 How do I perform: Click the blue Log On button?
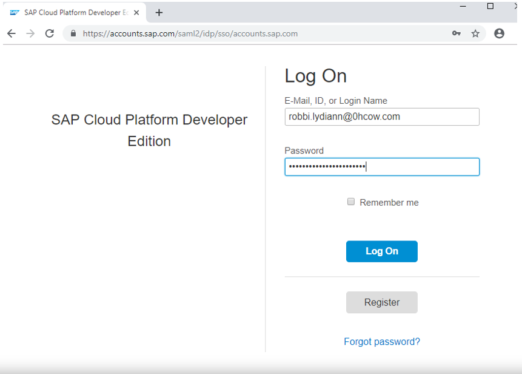pyautogui.click(x=382, y=251)
